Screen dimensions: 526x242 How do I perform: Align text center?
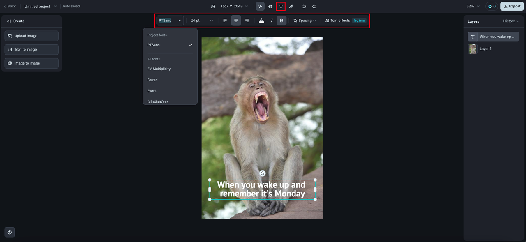pos(236,21)
